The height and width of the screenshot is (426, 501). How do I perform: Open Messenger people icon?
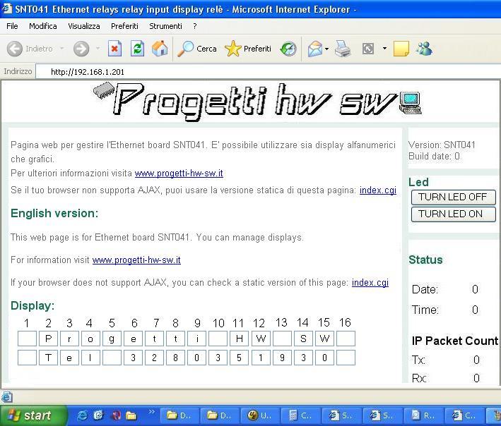coord(424,49)
